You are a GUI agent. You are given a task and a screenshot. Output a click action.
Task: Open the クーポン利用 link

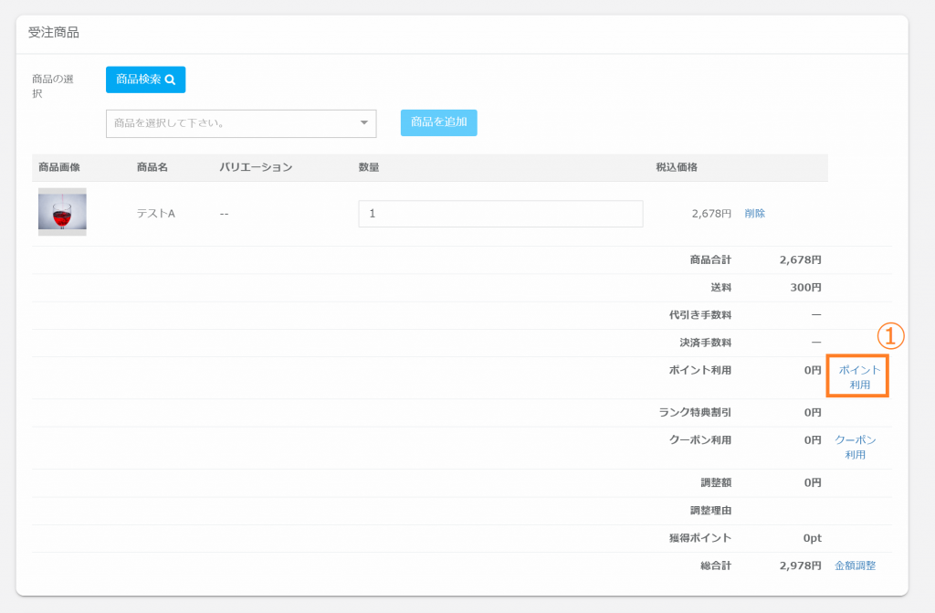pos(856,447)
